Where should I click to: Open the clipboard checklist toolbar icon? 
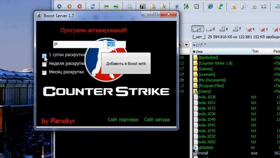point(196,7)
